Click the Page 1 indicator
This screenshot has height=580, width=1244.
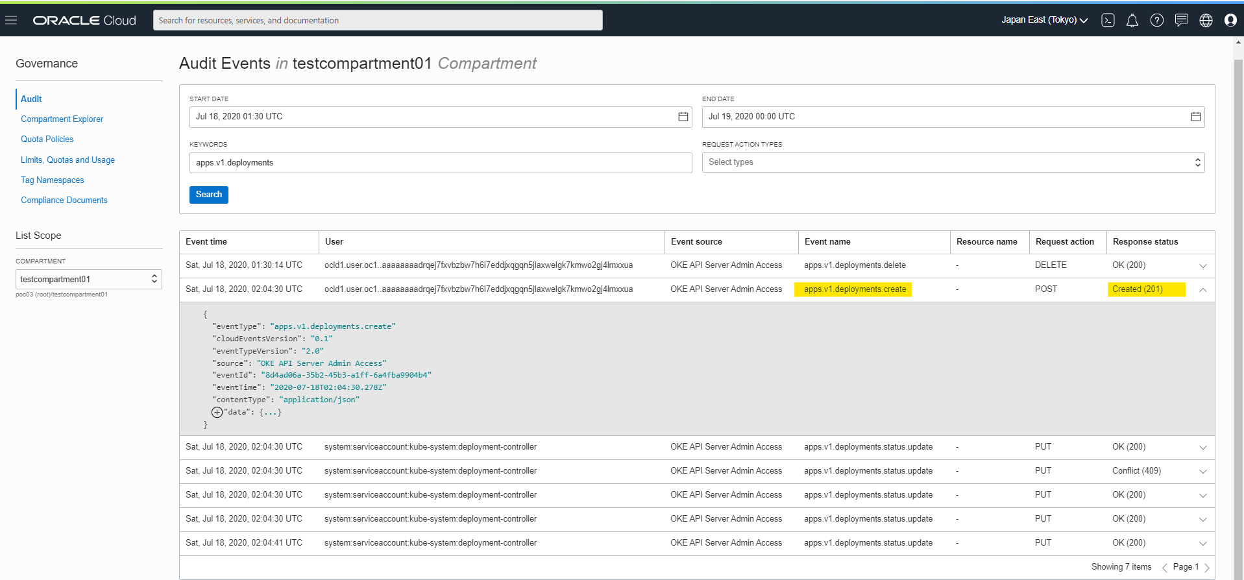point(1186,566)
